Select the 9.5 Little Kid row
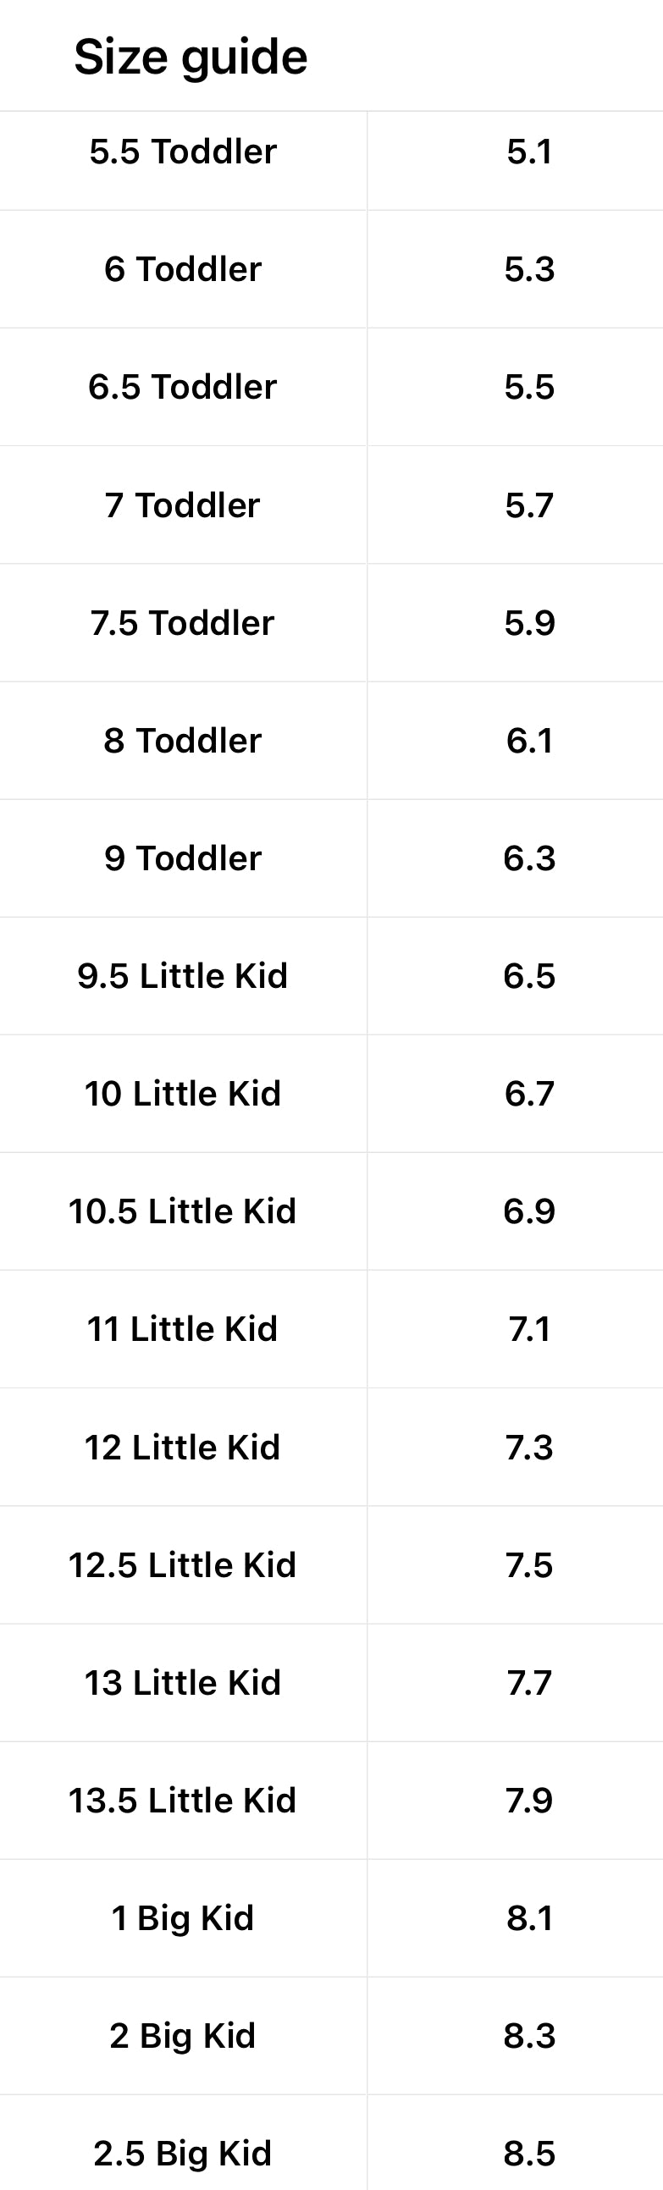Viewport: 663px width, 2190px height. pyautogui.click(x=183, y=976)
